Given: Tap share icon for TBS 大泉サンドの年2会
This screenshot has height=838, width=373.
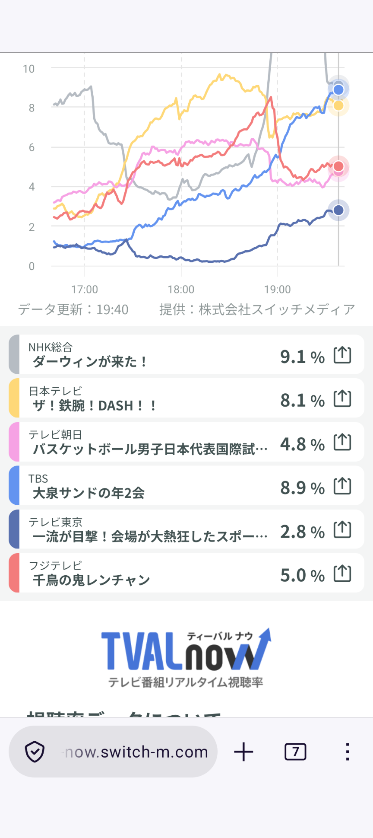Looking at the screenshot, I should [342, 486].
